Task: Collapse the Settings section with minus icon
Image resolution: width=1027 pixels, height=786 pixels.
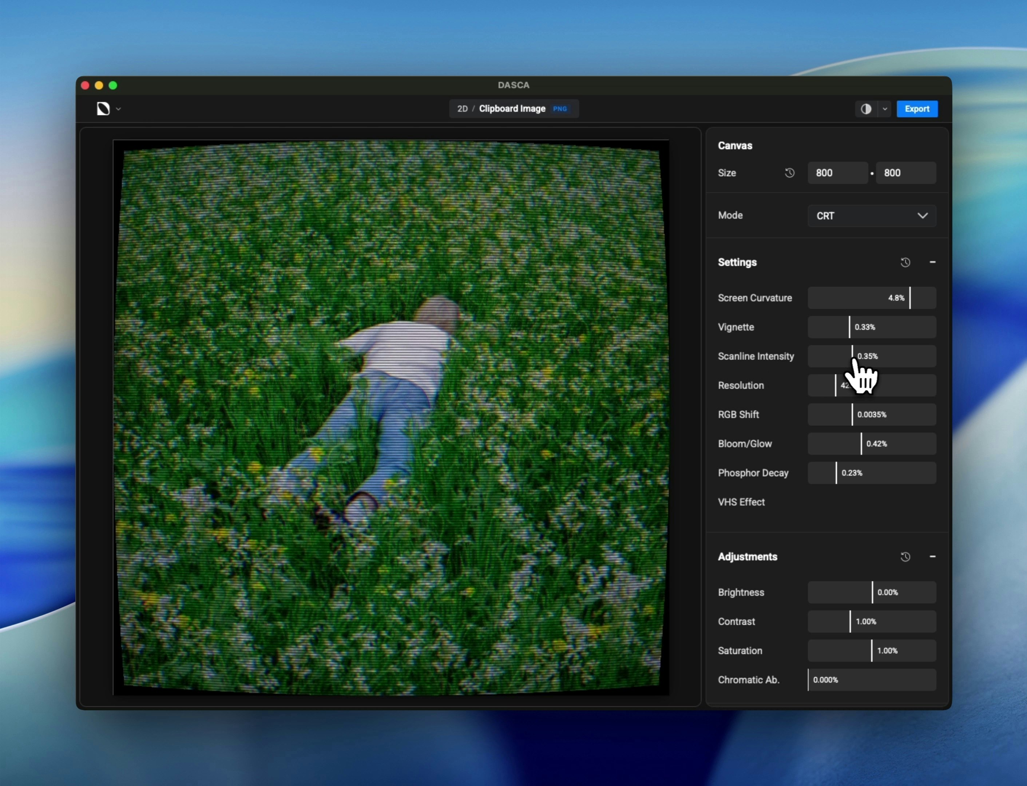Action: [x=932, y=262]
